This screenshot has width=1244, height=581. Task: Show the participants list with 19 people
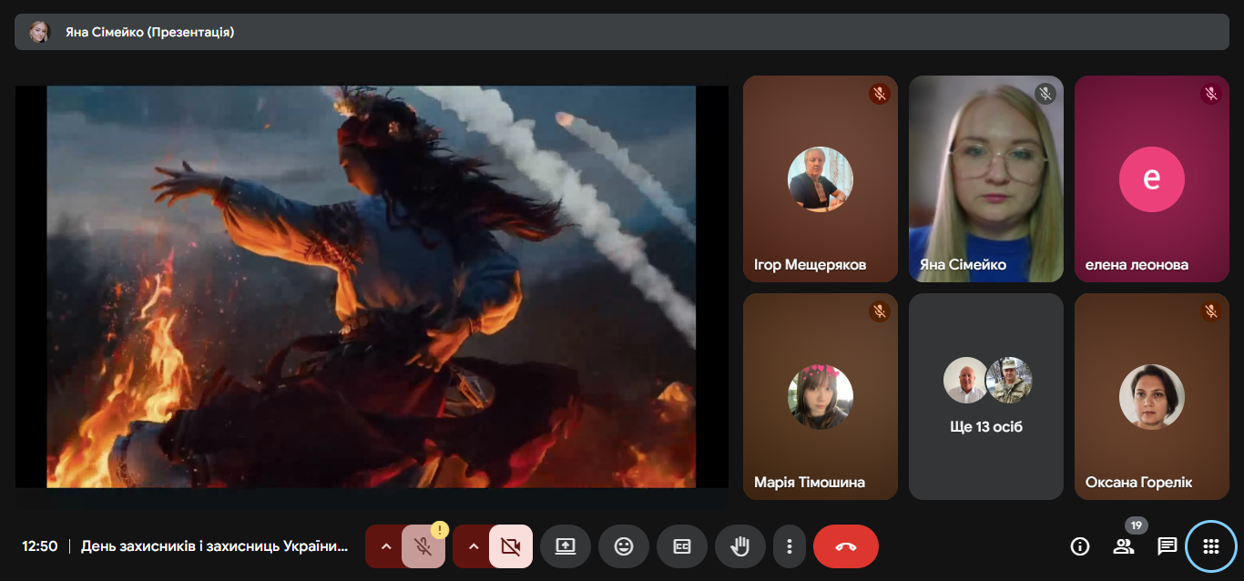point(1124,546)
